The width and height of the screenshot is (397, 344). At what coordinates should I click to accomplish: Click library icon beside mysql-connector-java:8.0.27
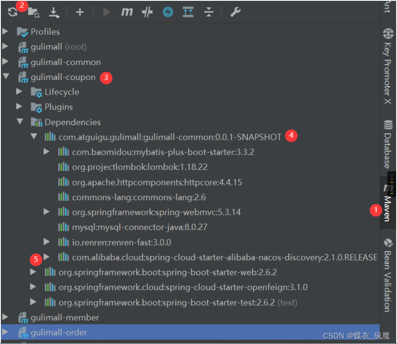tap(64, 227)
